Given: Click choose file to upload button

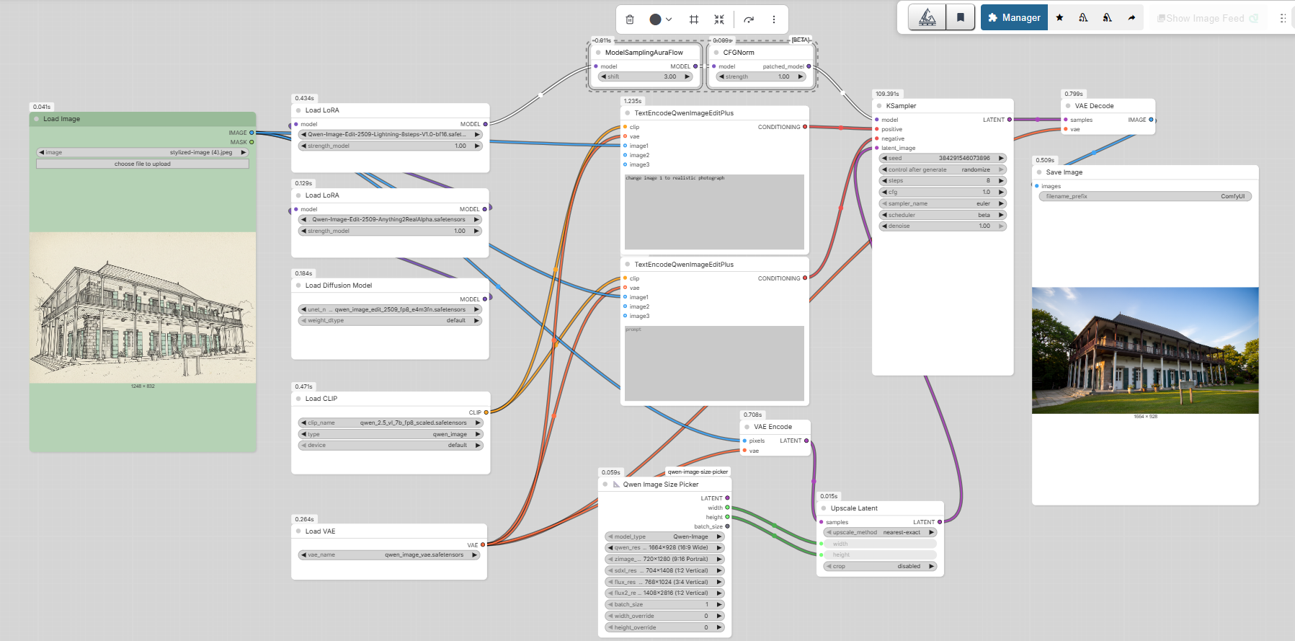Looking at the screenshot, I should [x=143, y=164].
